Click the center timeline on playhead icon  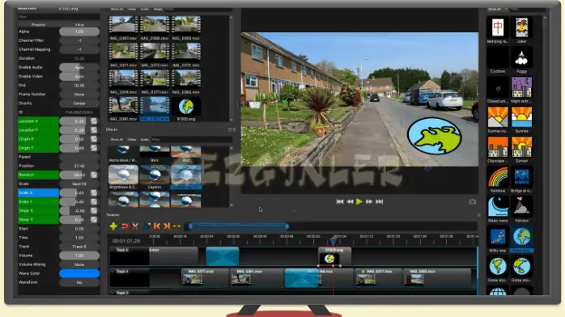tap(177, 226)
